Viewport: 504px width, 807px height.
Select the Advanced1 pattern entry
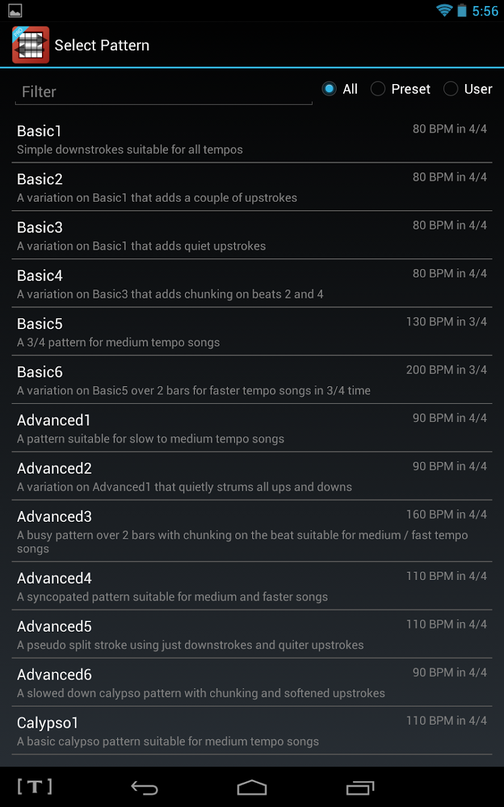[252, 428]
